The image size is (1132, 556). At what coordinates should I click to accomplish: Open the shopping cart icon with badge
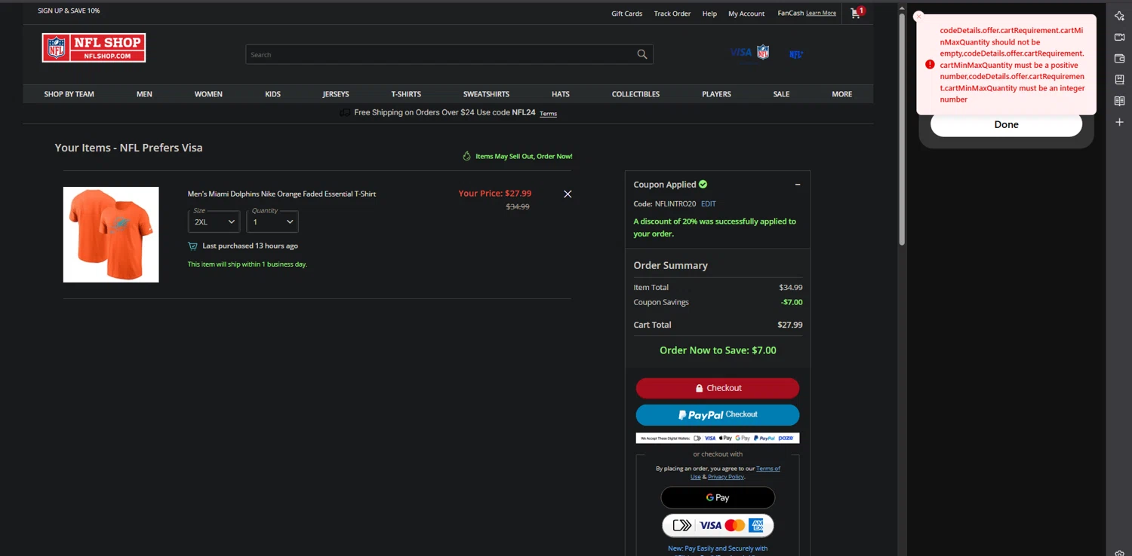[x=857, y=12]
